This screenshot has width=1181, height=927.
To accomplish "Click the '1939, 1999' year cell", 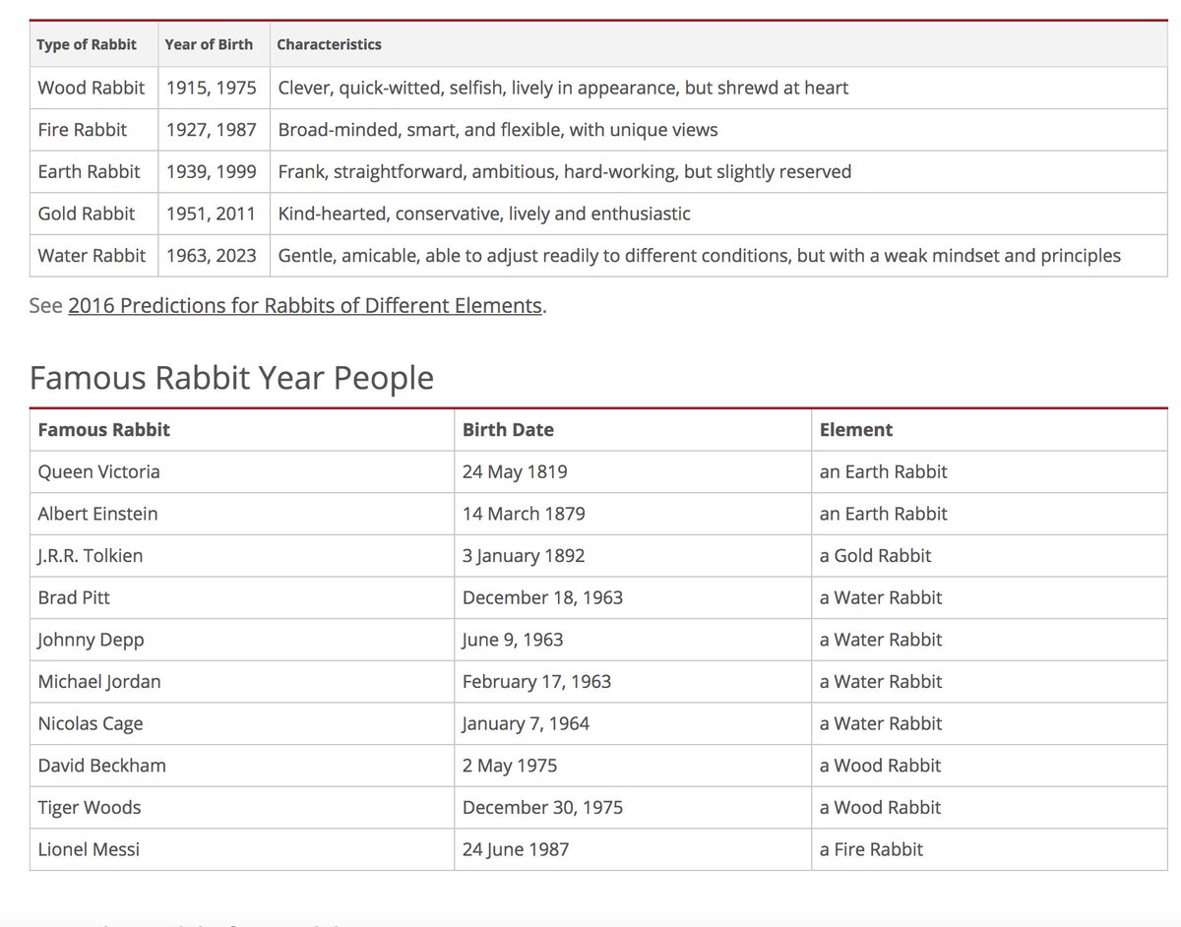I will click(214, 171).
